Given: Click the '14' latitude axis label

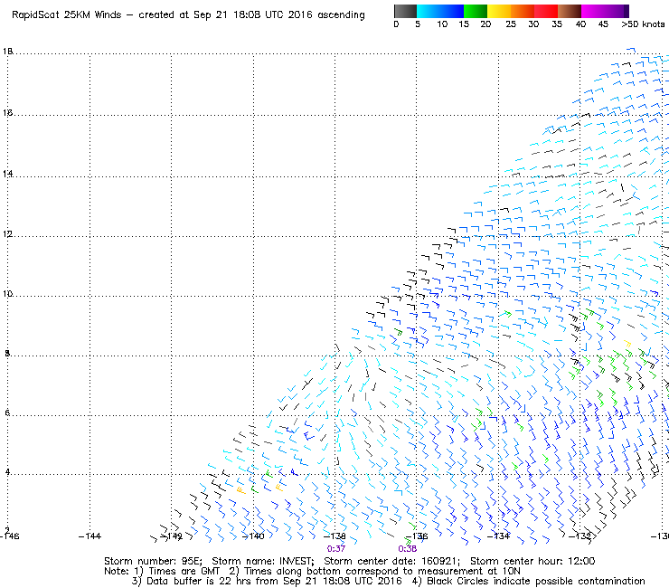Looking at the screenshot, I should 7,174.
